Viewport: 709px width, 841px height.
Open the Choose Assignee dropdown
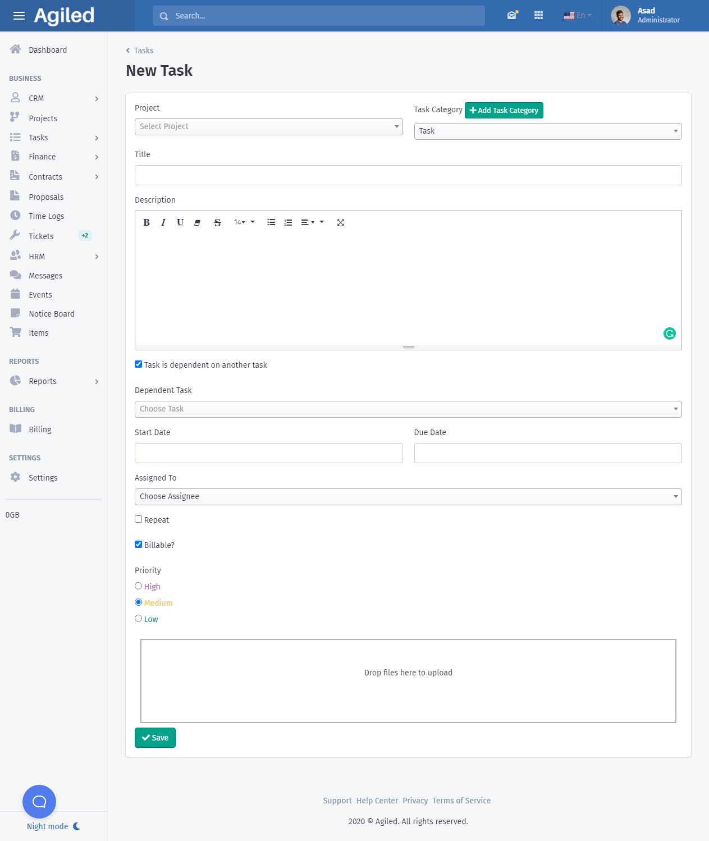coord(408,497)
